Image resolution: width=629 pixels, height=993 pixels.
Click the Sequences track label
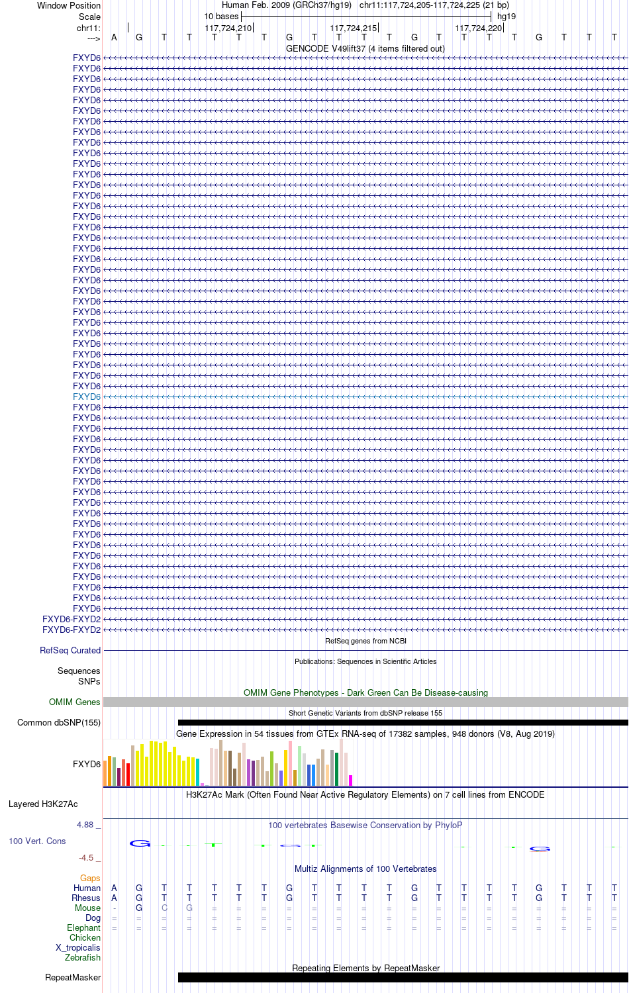79,671
